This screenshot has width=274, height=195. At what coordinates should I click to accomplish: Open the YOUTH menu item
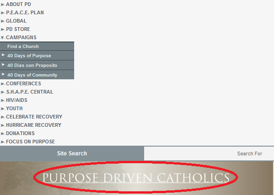click(x=14, y=108)
